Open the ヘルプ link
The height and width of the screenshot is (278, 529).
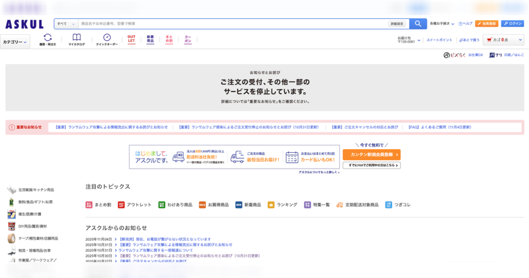pos(466,24)
